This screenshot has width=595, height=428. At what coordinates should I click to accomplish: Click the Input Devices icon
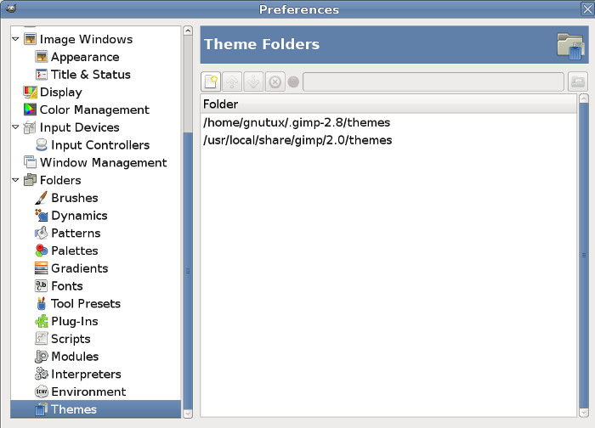click(x=30, y=127)
